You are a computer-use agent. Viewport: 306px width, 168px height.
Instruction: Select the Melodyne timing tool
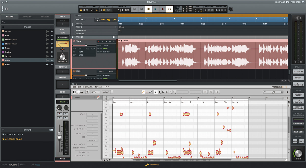click(170, 92)
